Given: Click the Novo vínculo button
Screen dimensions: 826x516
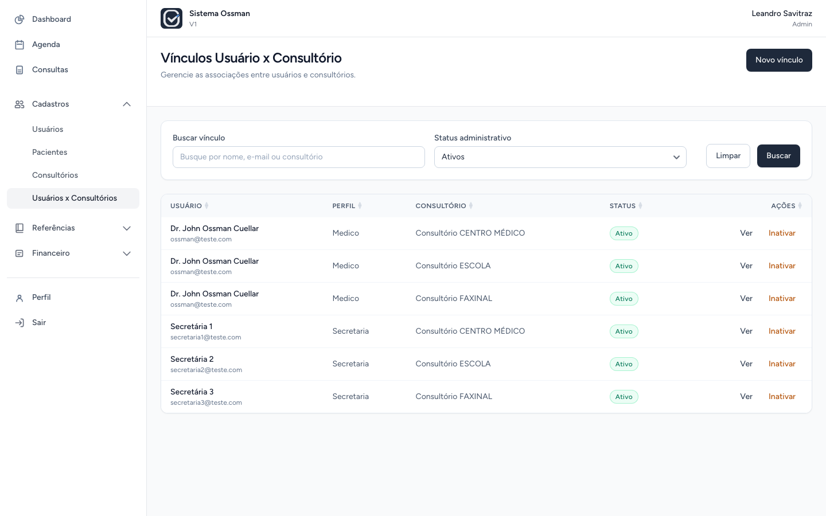Looking at the screenshot, I should click(x=779, y=60).
